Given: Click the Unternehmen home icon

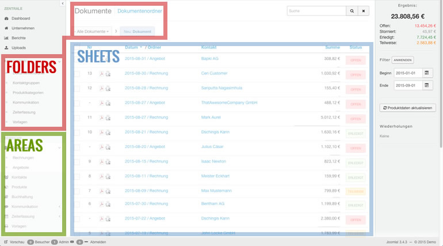Looking at the screenshot, I should click(6, 28).
